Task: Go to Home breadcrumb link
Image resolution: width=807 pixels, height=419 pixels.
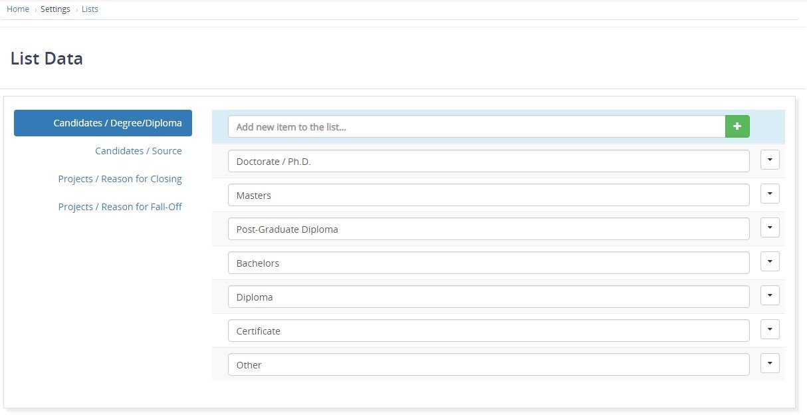Action: [18, 9]
